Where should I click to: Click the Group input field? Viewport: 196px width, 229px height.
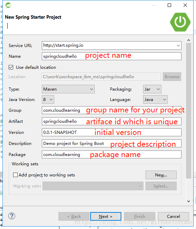(112, 110)
